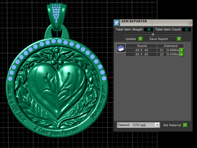Click the Gem Reporter panel logo icon
Viewport: 197px width, 148px height.
point(117,23)
